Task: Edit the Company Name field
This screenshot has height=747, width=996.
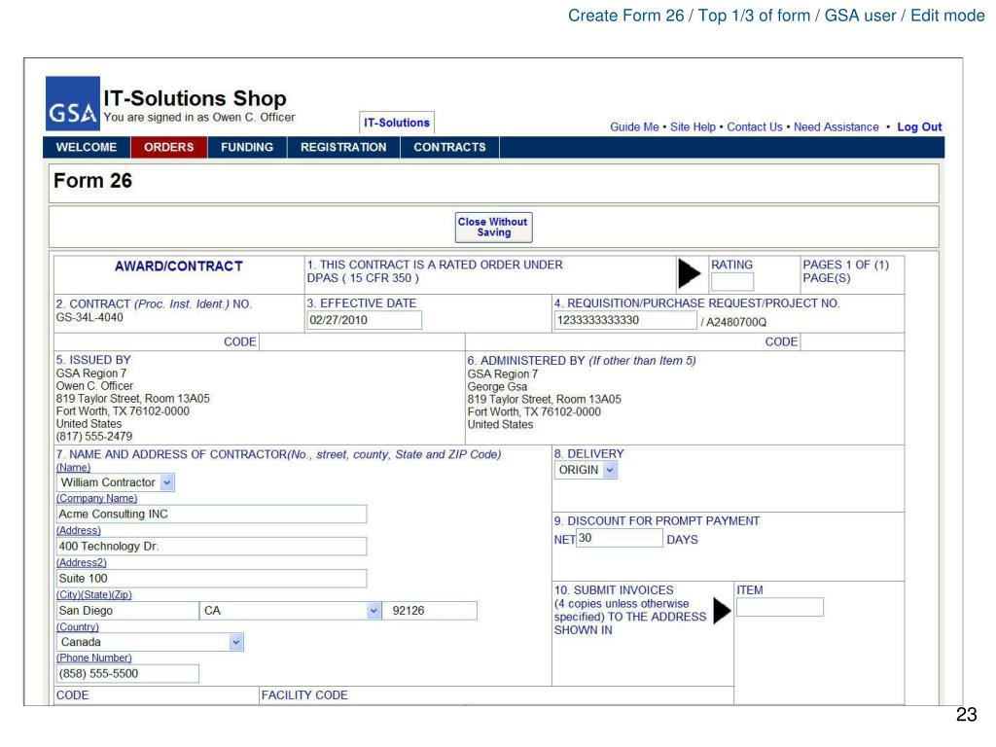Action: pos(211,514)
